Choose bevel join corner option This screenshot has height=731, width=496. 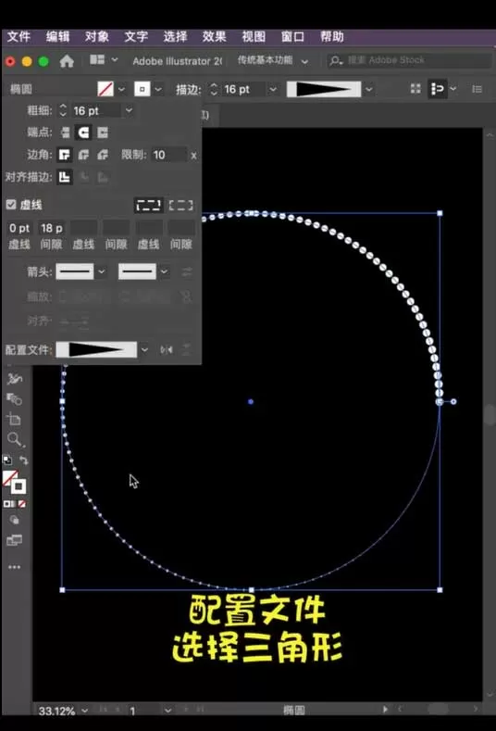click(103, 155)
